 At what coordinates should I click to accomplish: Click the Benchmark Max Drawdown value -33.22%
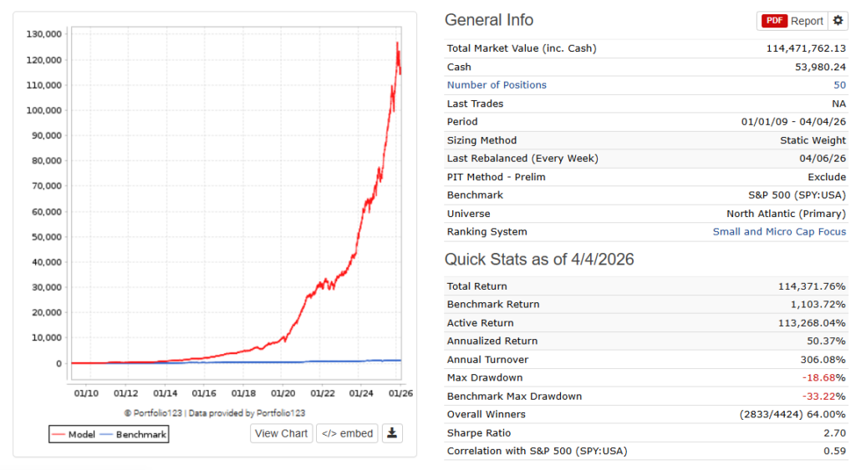point(826,397)
